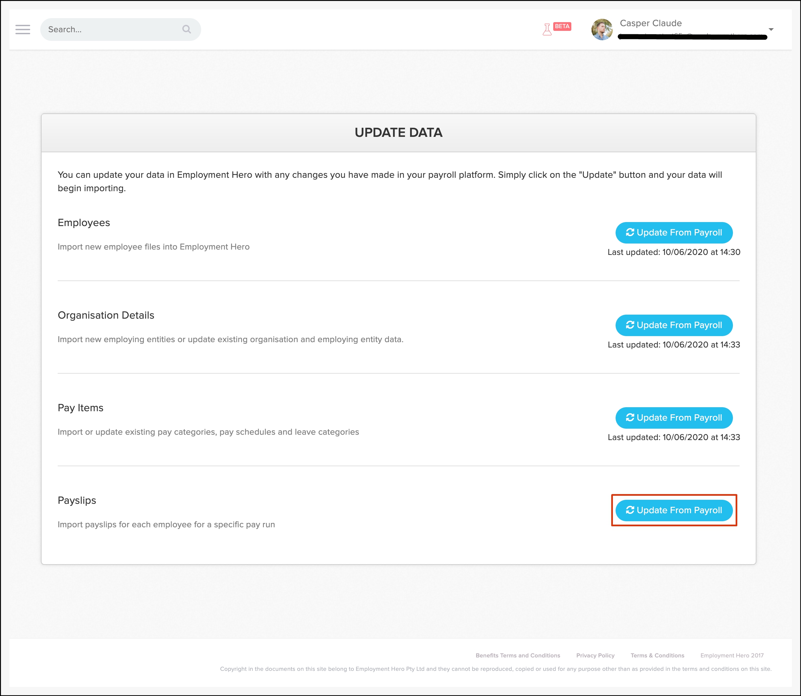
Task: Click the Employment Hero 2017 footer text
Action: [732, 655]
